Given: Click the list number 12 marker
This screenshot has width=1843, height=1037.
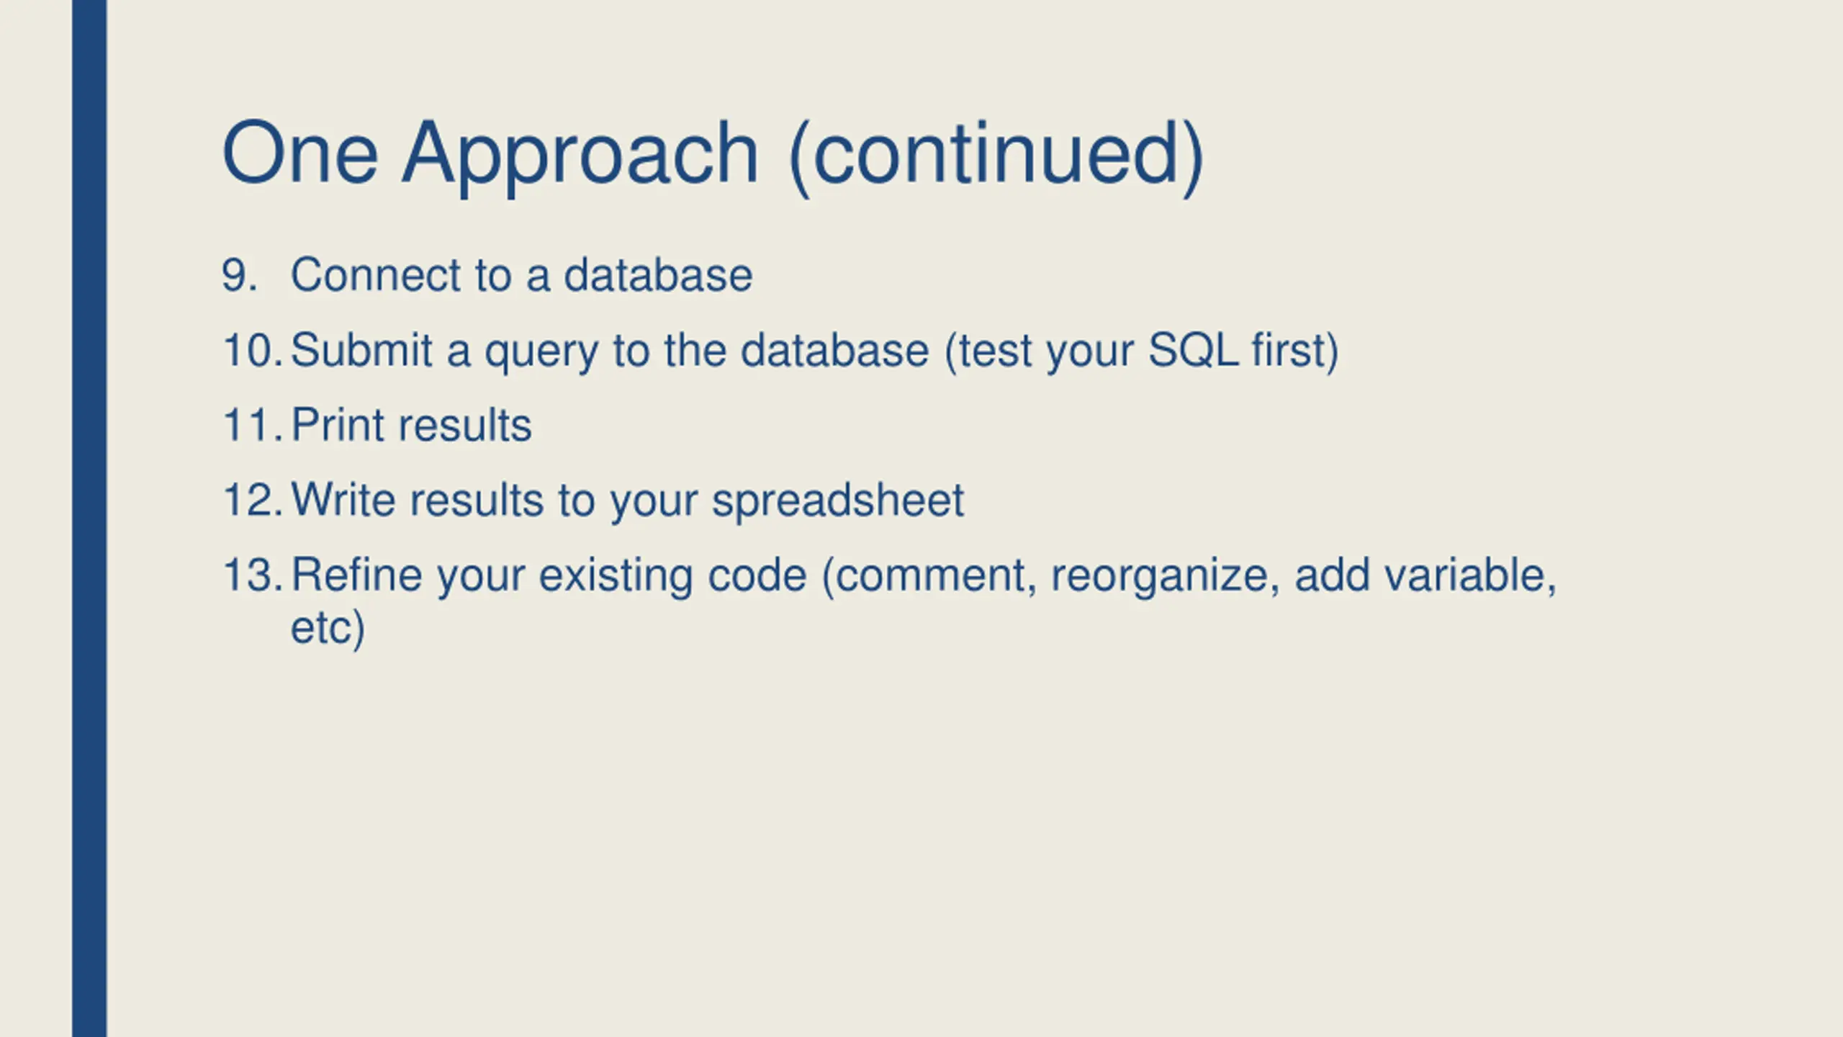Looking at the screenshot, I should pyautogui.click(x=253, y=500).
